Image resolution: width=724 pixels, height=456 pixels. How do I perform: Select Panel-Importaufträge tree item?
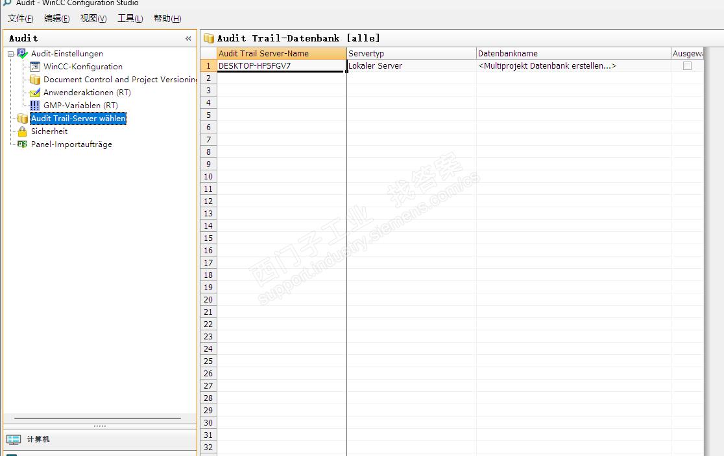71,144
